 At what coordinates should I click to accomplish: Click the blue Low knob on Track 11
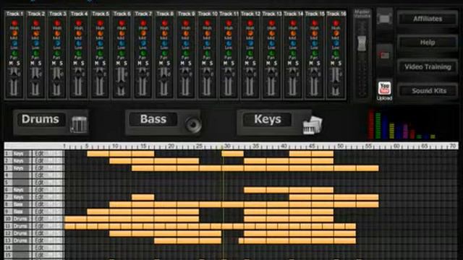tap(229, 43)
